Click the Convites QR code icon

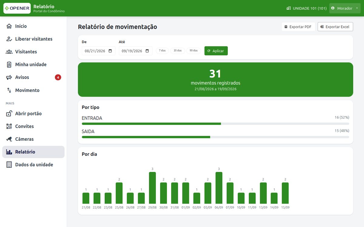[9, 127]
